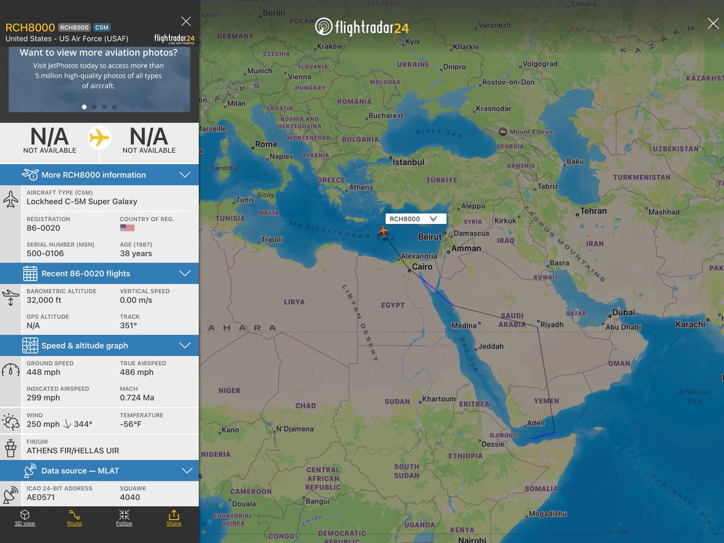Close the RCH8000 flight details panel

click(186, 21)
